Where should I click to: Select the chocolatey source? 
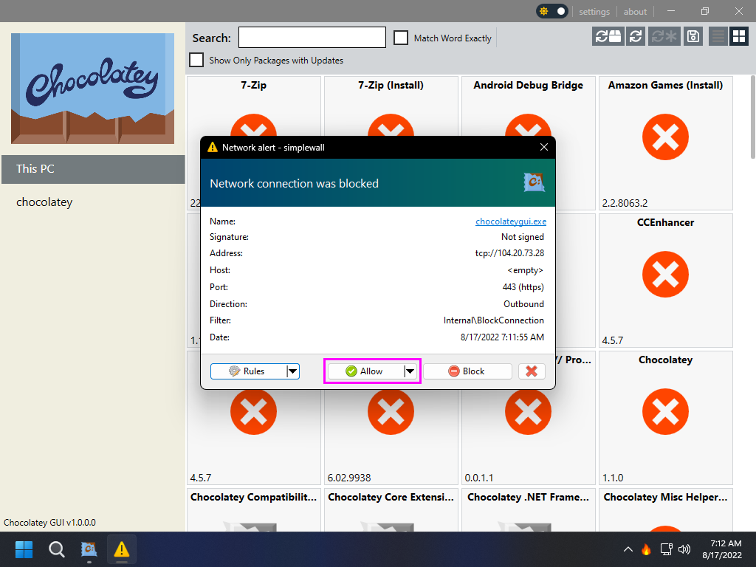(x=93, y=202)
